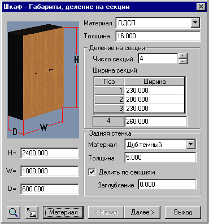Screen dimensions: 209x224
Task: Toggle the Делить по секциям checkbox
Action: click(x=92, y=172)
